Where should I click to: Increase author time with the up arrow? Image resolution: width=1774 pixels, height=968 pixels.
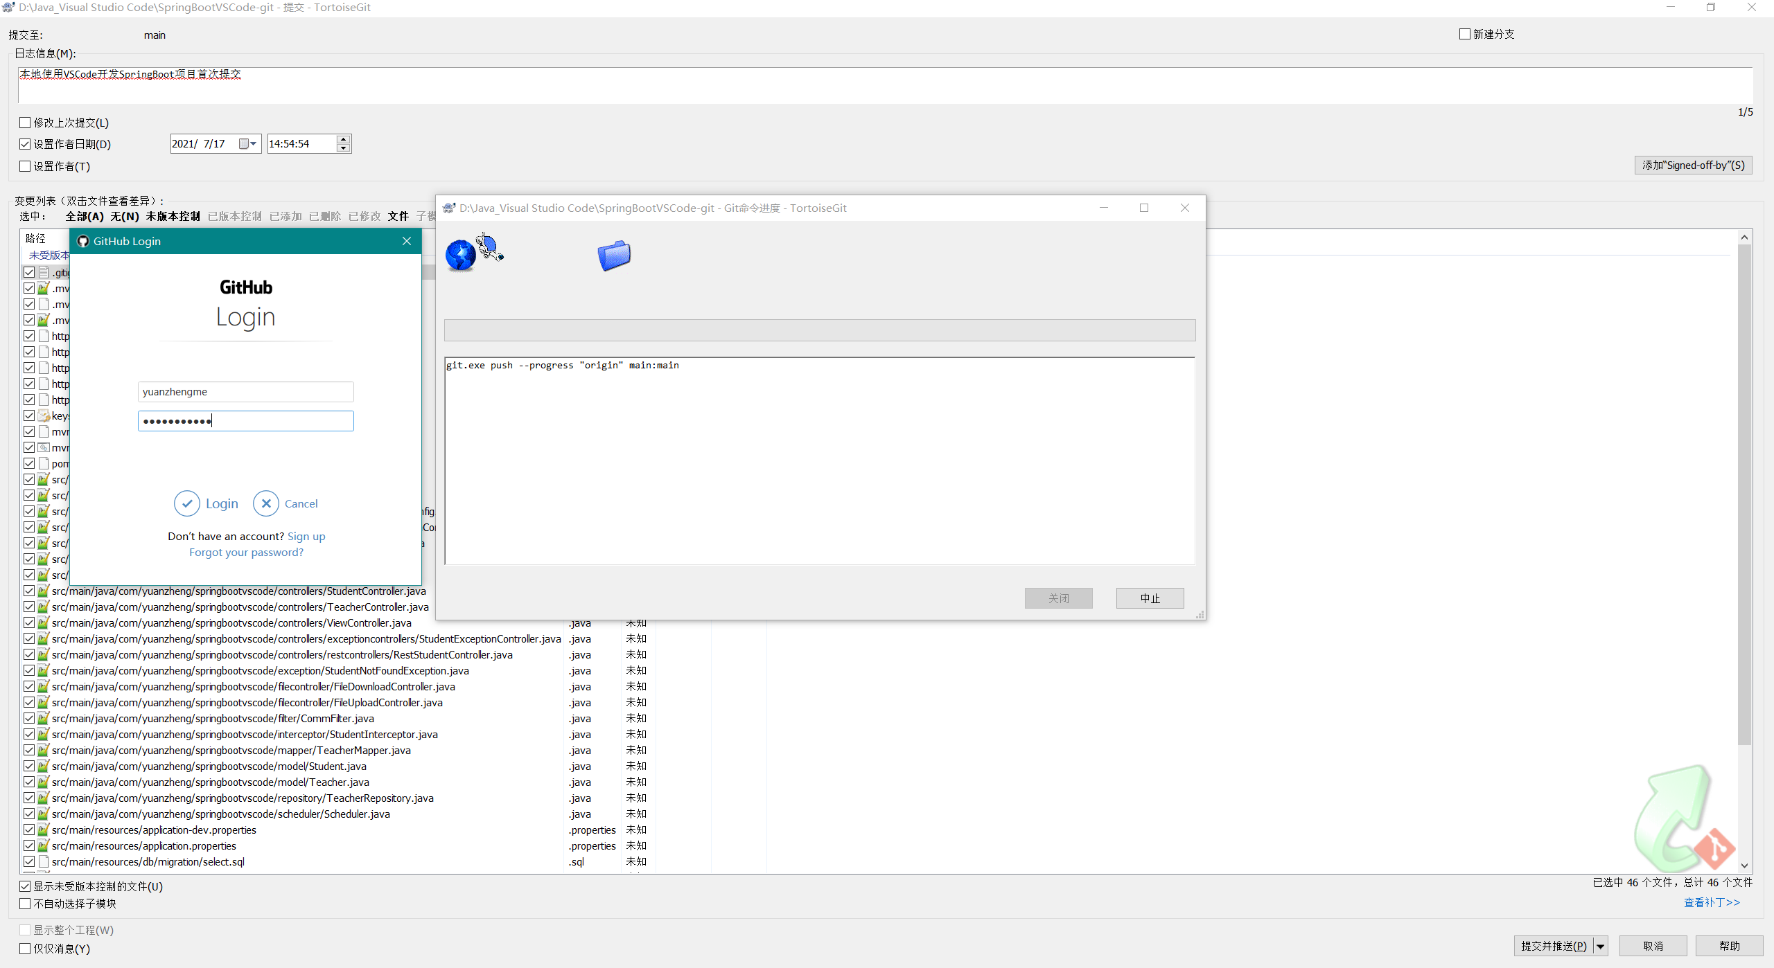[343, 140]
